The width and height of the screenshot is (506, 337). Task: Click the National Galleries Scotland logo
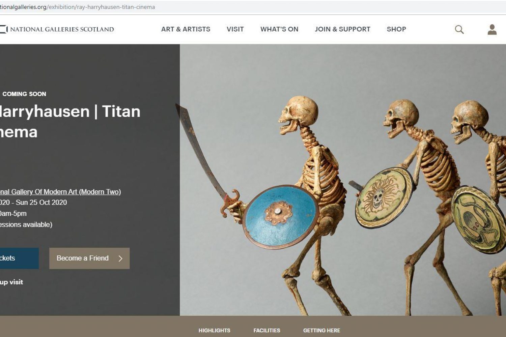coord(57,29)
